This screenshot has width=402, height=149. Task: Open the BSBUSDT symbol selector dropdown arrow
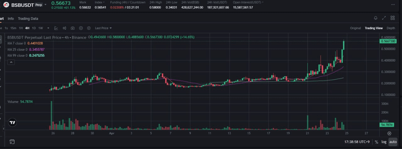(46, 5)
